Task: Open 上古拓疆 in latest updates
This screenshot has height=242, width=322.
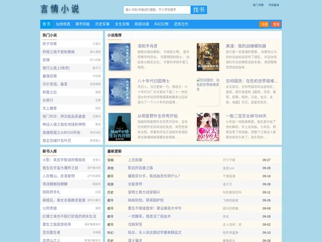Action: pyautogui.click(x=135, y=160)
